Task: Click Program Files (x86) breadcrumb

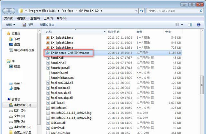Action: (x=42, y=11)
